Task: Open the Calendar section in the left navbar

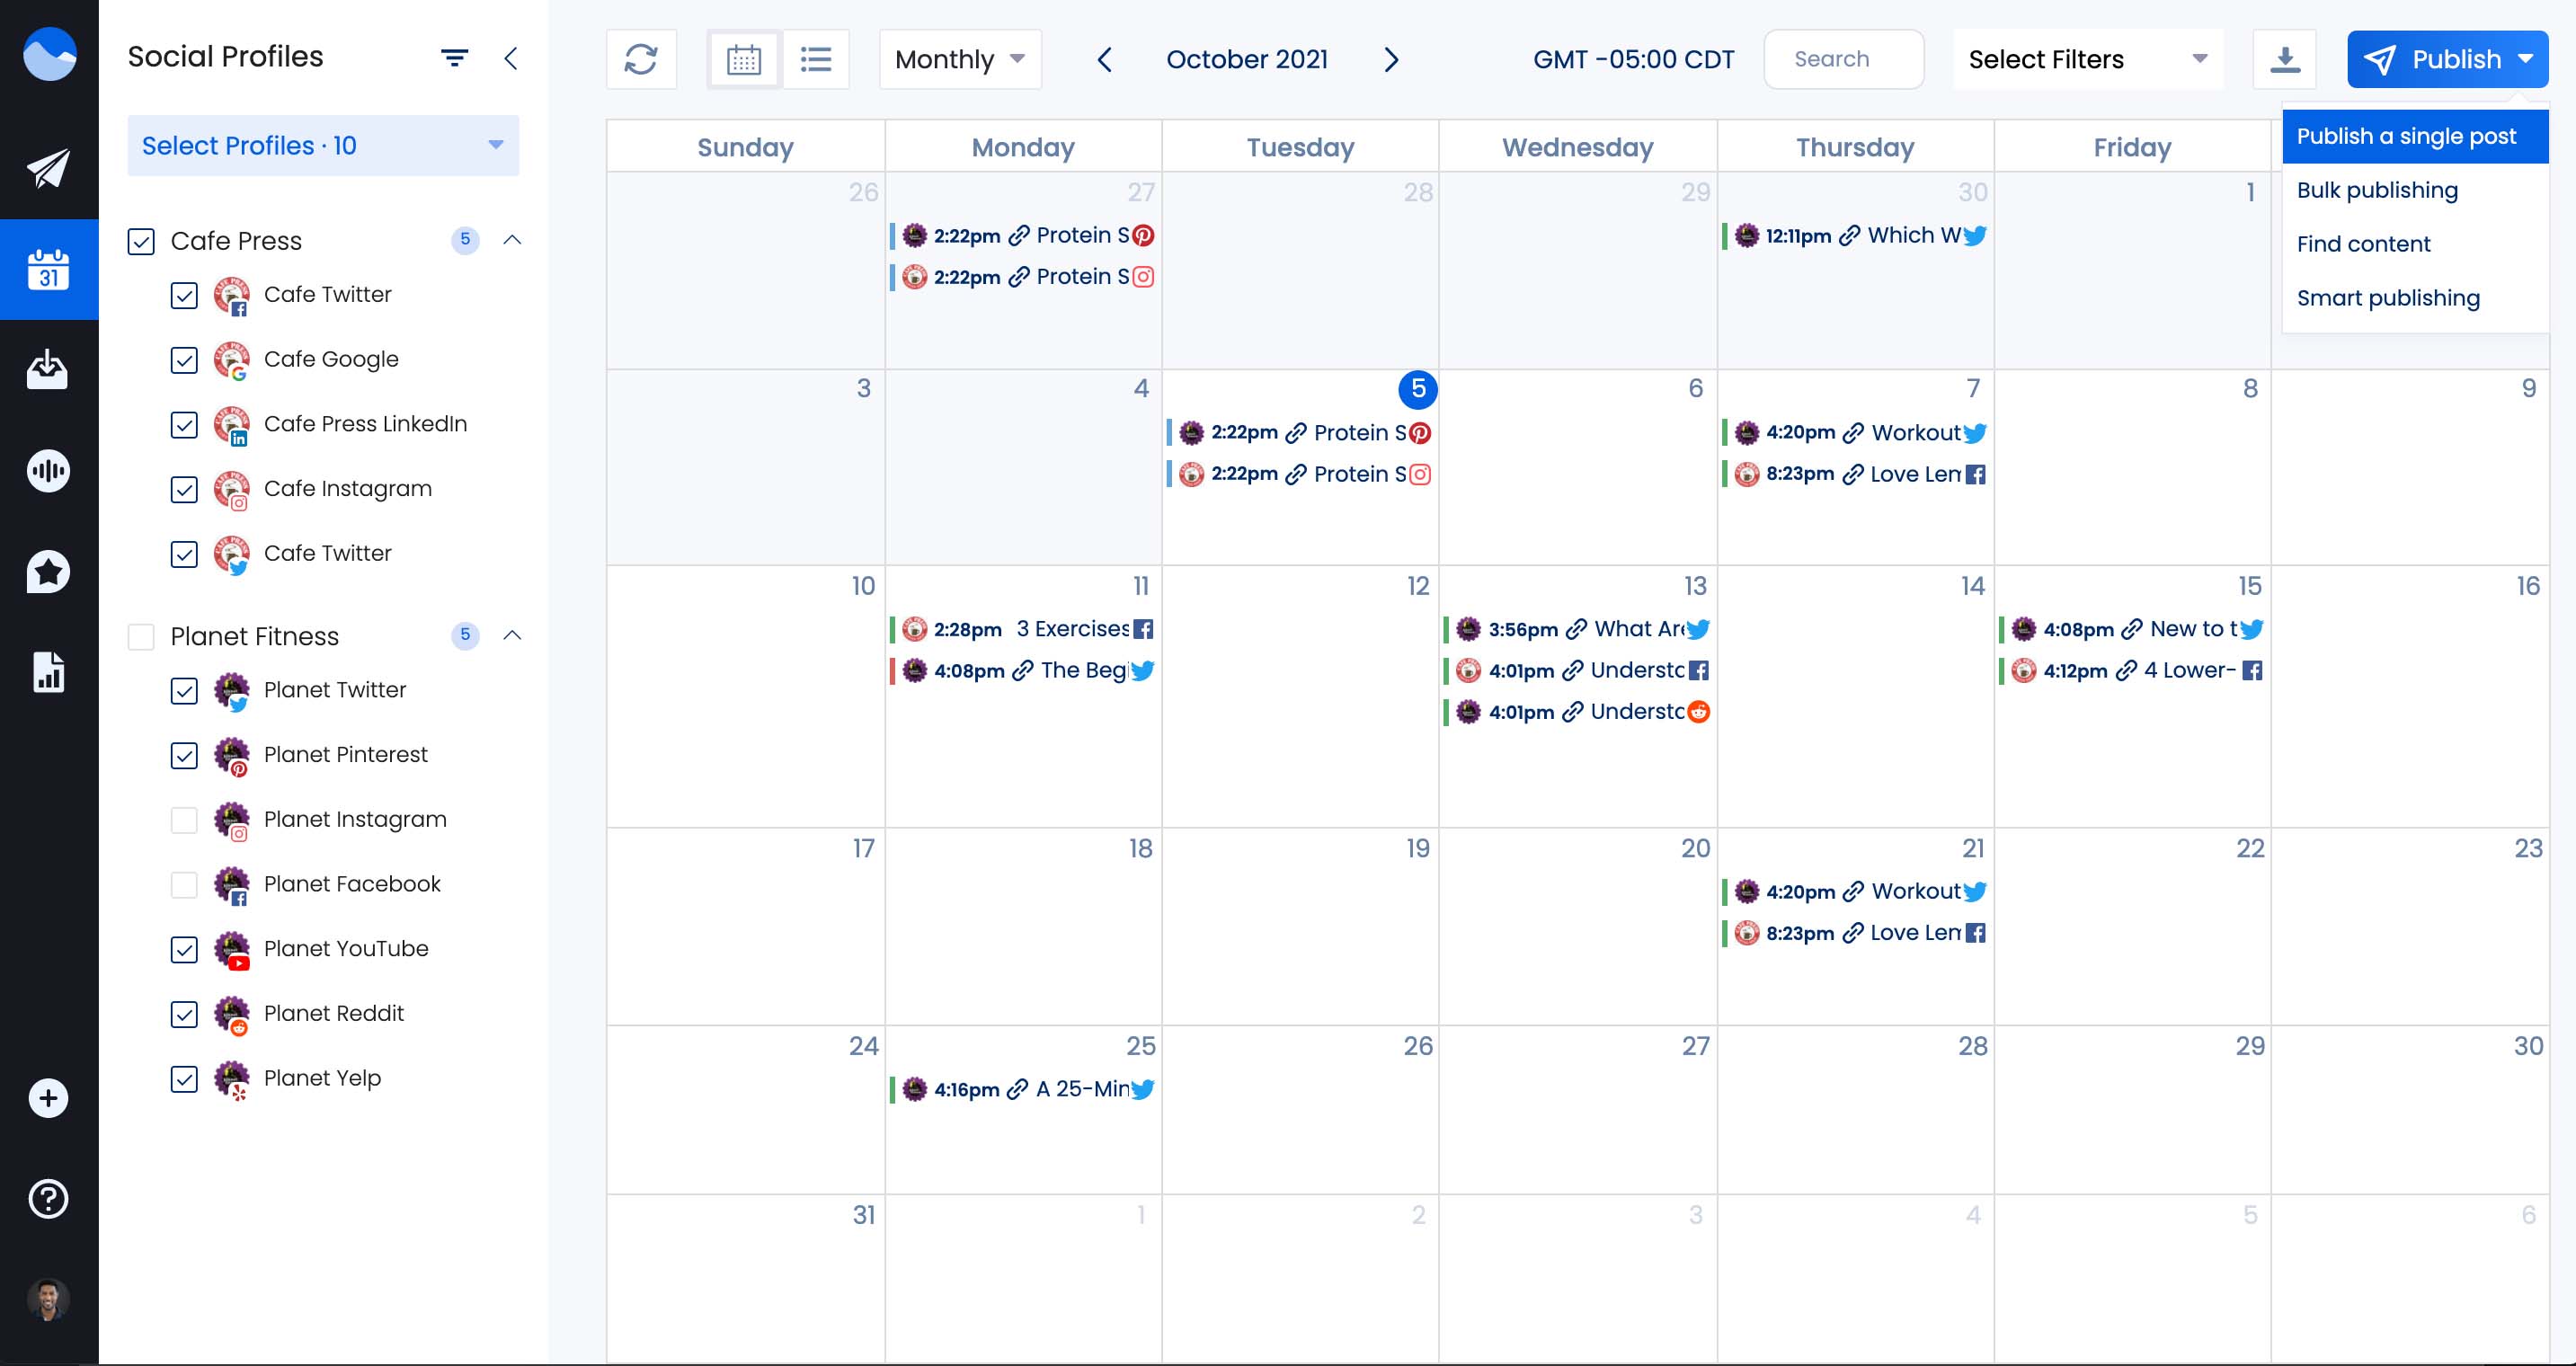Action: click(x=49, y=269)
